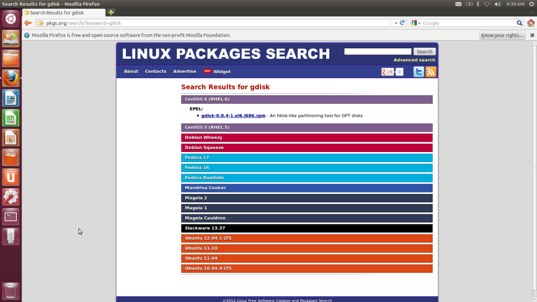Open Contacts menu item
The width and height of the screenshot is (537, 302).
[155, 71]
